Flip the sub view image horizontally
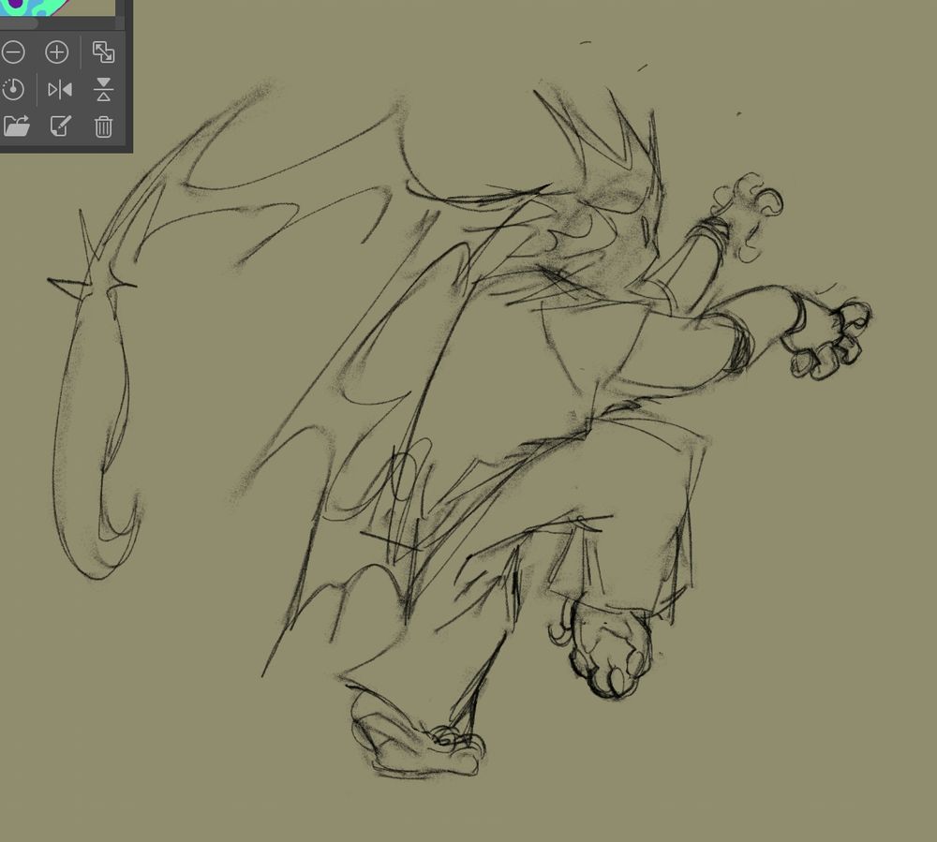Viewport: 937px width, 842px height. [x=60, y=90]
